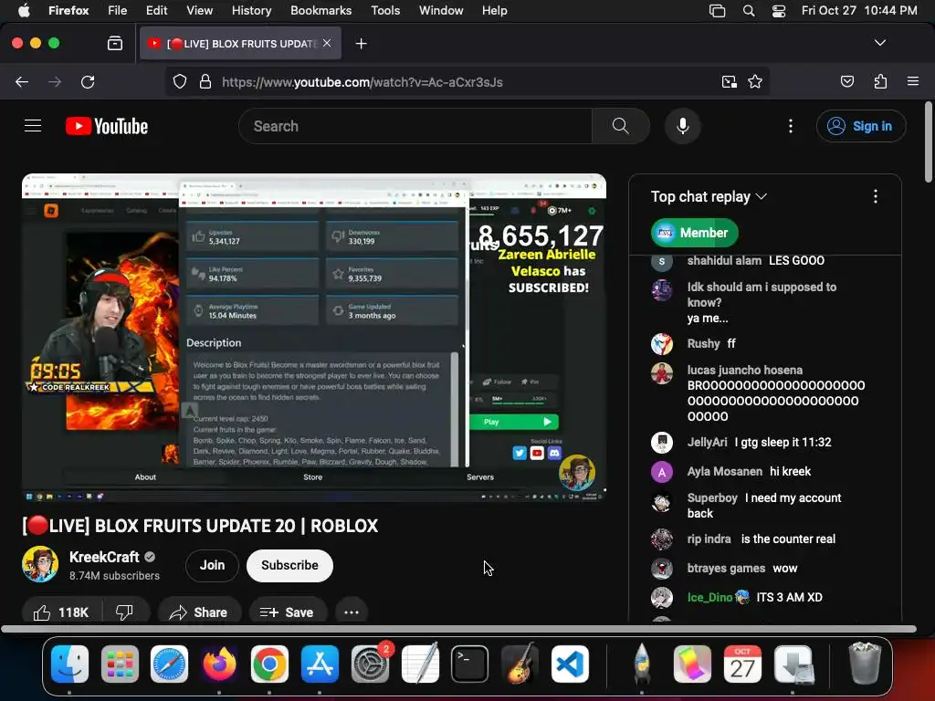
Task: Open the File menu
Action: [117, 11]
